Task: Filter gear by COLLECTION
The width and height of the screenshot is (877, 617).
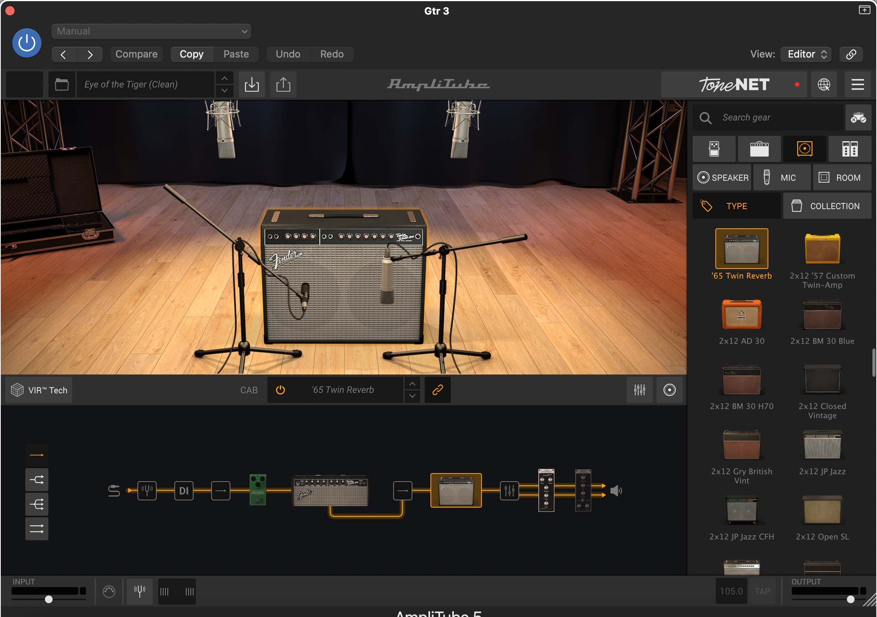Action: (x=827, y=206)
